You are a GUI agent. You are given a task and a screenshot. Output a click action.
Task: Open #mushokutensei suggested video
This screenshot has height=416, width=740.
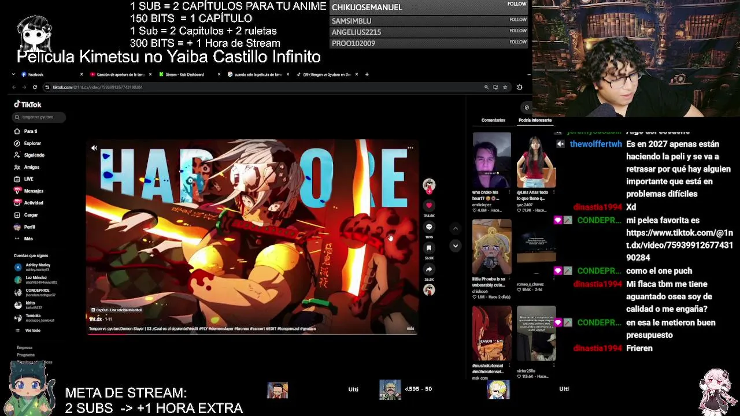tap(491, 333)
